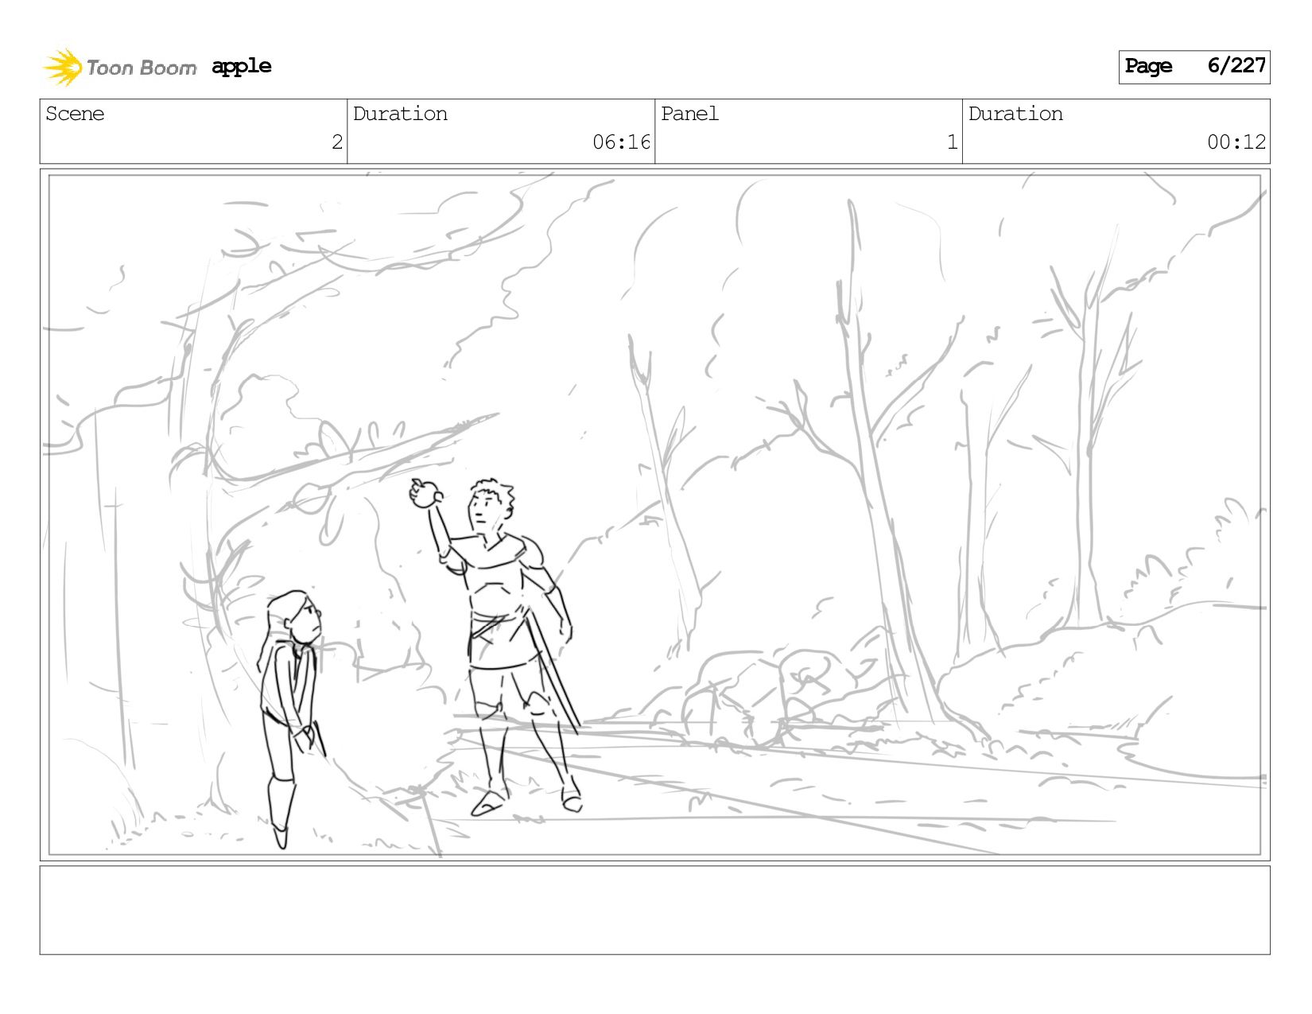Viewport: 1312px width, 1014px height.
Task: Click the Toon Boom logo icon
Action: (x=62, y=67)
